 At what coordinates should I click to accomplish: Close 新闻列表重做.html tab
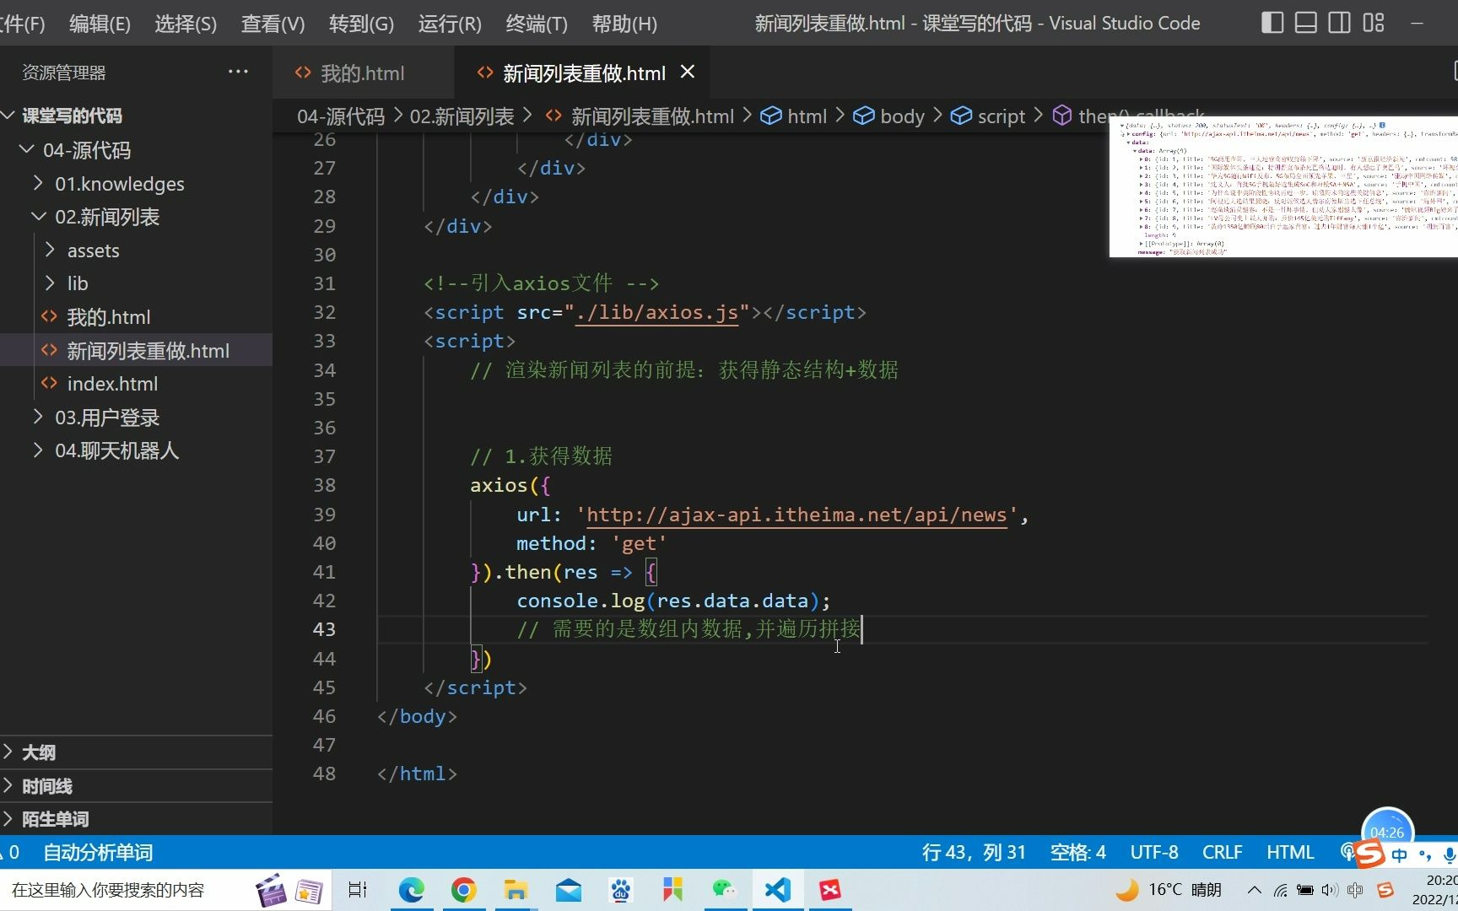coord(688,73)
